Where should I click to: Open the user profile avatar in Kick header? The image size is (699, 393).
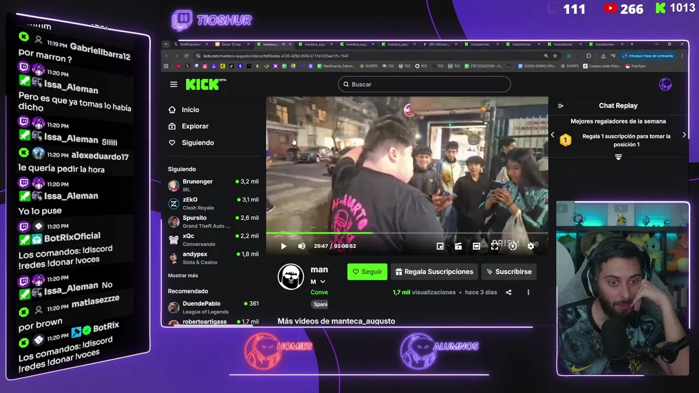pyautogui.click(x=665, y=84)
